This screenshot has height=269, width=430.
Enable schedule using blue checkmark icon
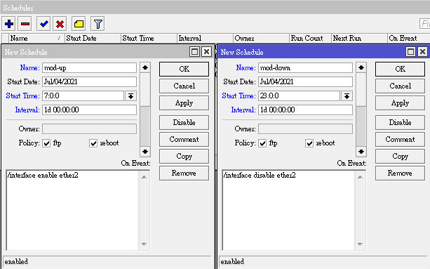pos(44,24)
